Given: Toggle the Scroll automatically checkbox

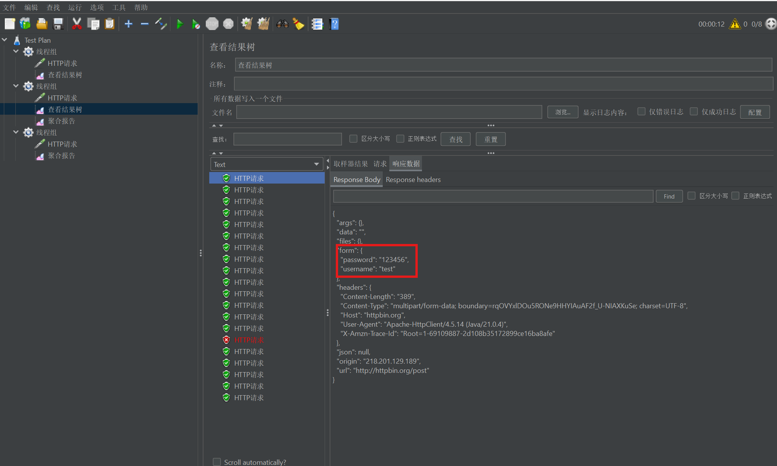Looking at the screenshot, I should point(217,462).
